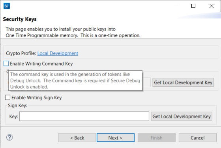Click the partially hidden command key field
Viewport: 221px width, 148px height.
(146, 82)
